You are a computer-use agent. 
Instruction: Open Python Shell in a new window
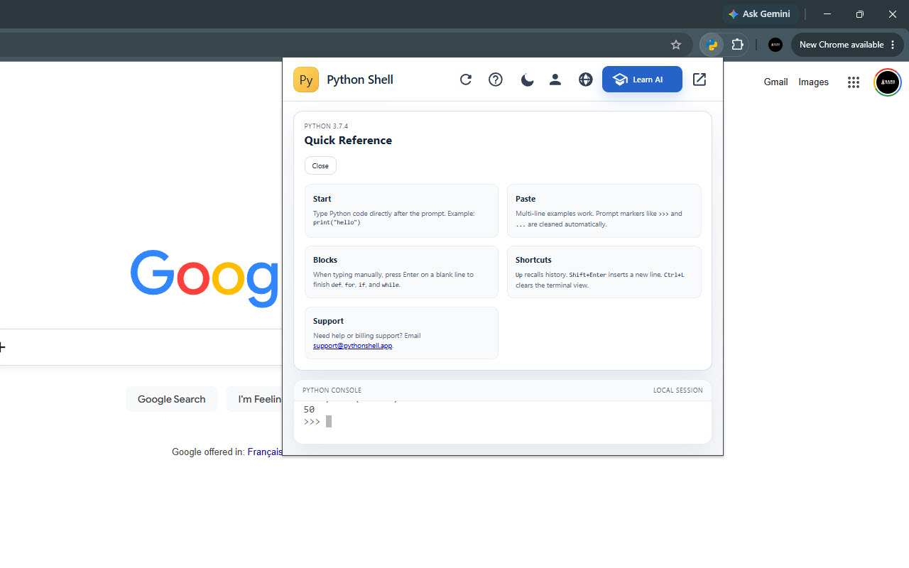point(700,80)
